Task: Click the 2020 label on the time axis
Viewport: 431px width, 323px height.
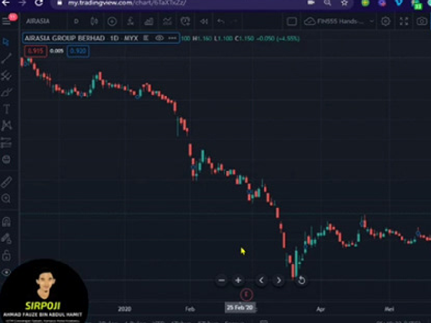Action: point(124,309)
